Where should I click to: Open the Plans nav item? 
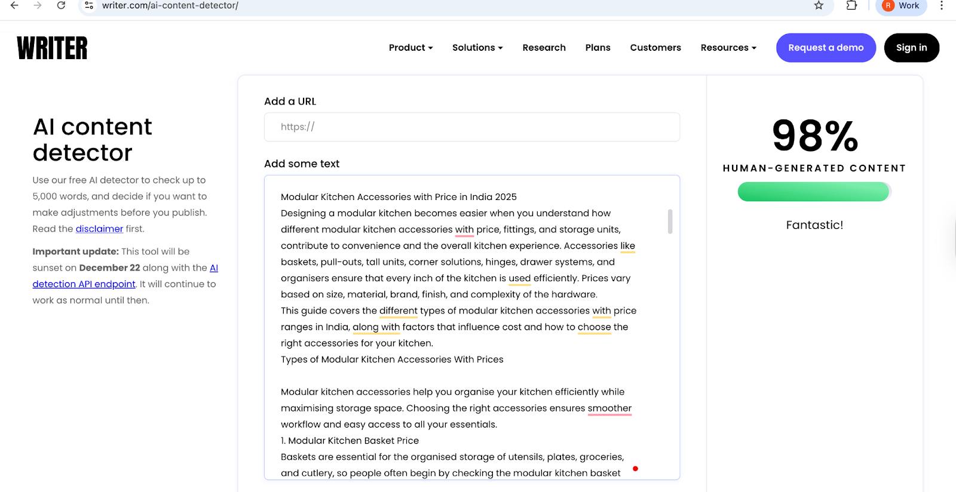(597, 48)
